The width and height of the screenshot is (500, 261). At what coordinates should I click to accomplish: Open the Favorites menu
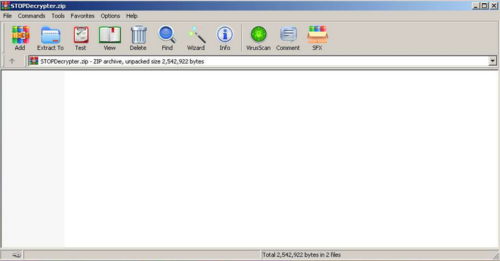pos(83,16)
